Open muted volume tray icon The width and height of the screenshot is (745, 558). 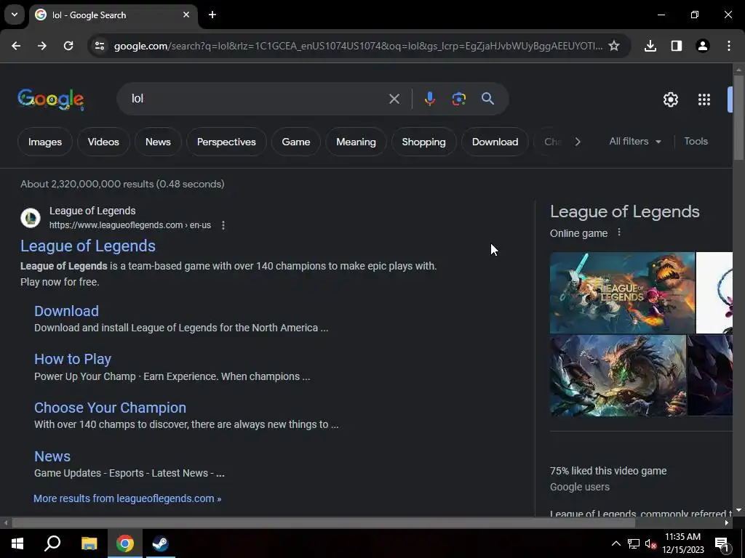tap(650, 543)
